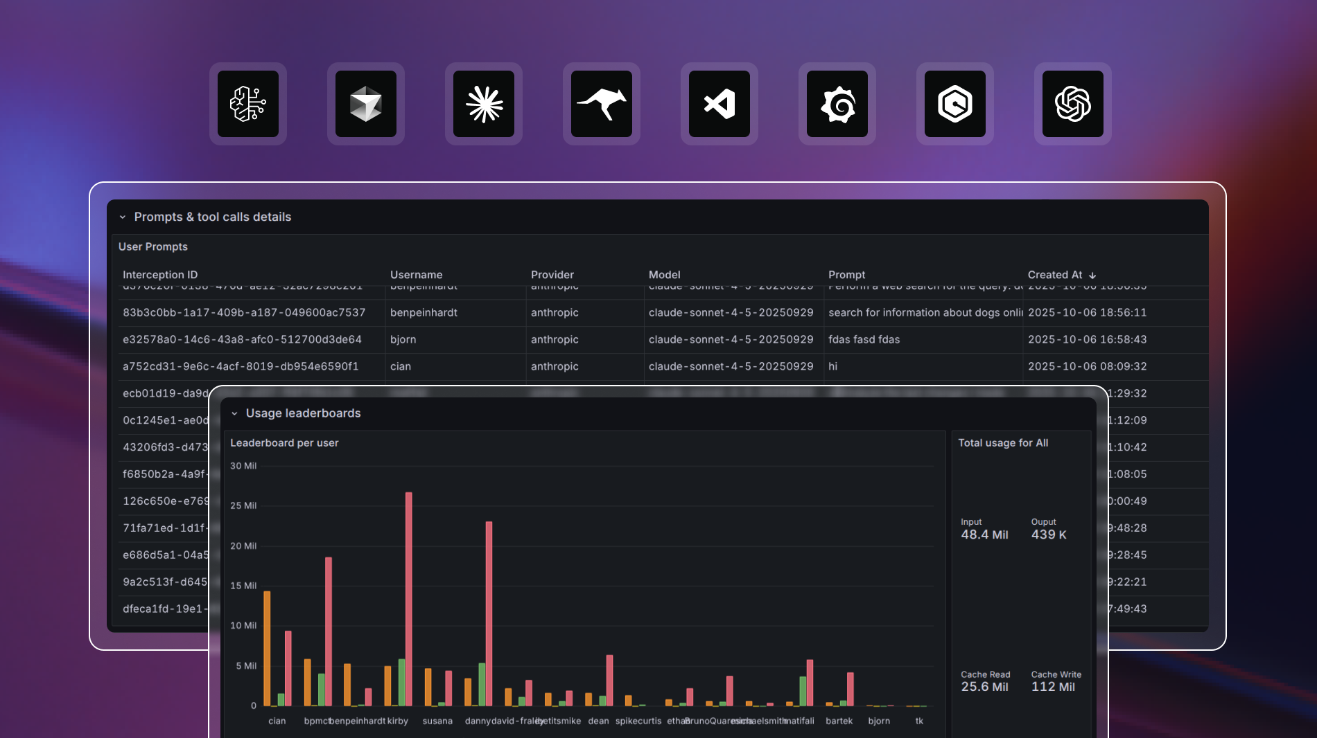Select the row with username bjorn
Viewport: 1317px width, 738px height.
click(x=403, y=339)
